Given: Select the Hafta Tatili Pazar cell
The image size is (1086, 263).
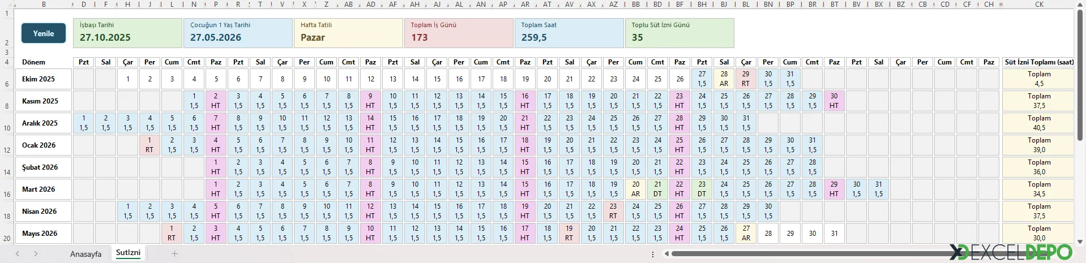Looking at the screenshot, I should pos(348,33).
